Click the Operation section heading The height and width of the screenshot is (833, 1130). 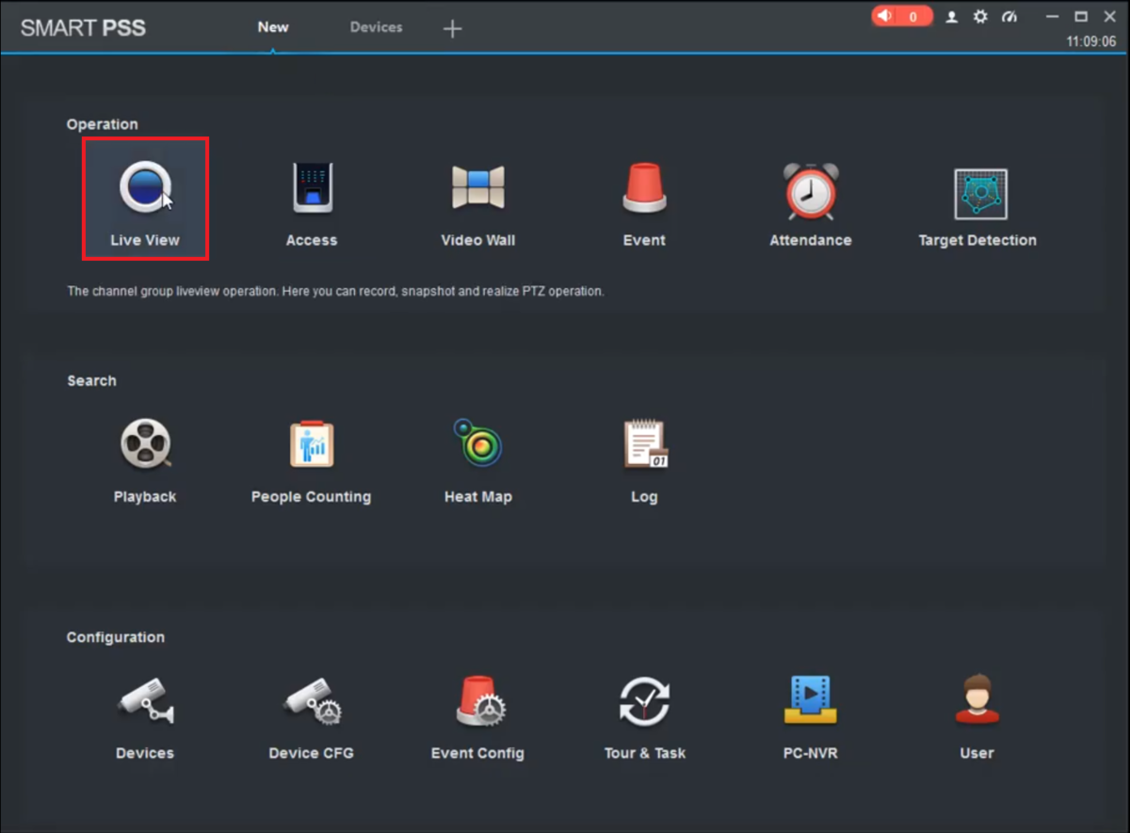(102, 124)
